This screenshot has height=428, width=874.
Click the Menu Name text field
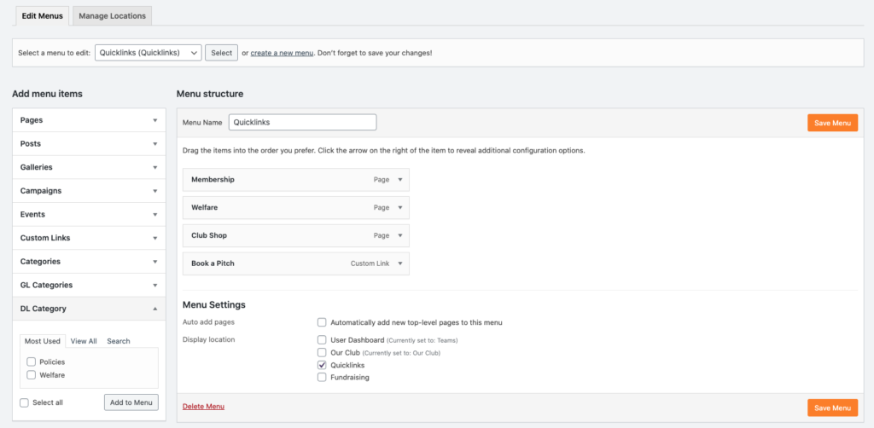[303, 123]
